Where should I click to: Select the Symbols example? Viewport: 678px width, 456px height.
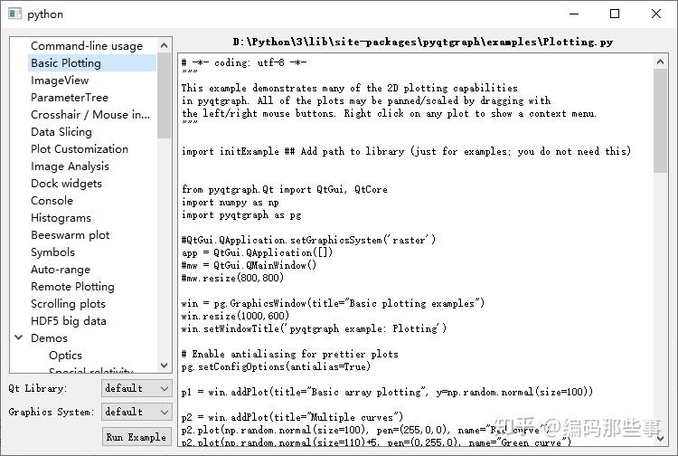(x=52, y=252)
